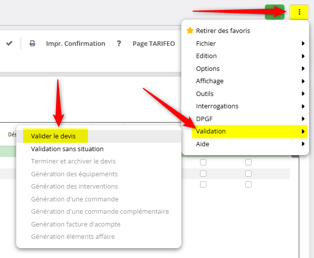Select Génération des interventions
The width and height of the screenshot is (314, 258).
coord(99,187)
